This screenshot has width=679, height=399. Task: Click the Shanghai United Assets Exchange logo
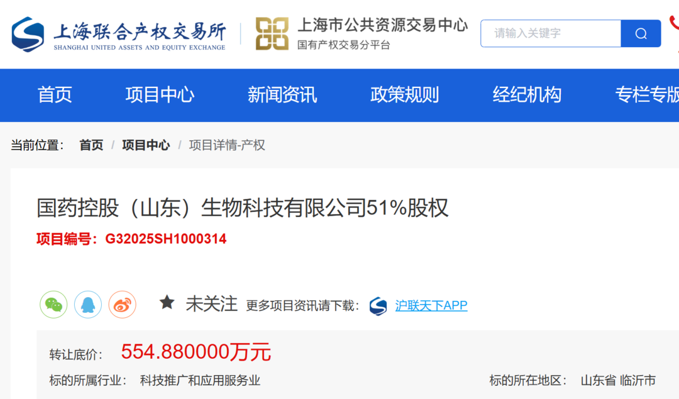click(118, 35)
